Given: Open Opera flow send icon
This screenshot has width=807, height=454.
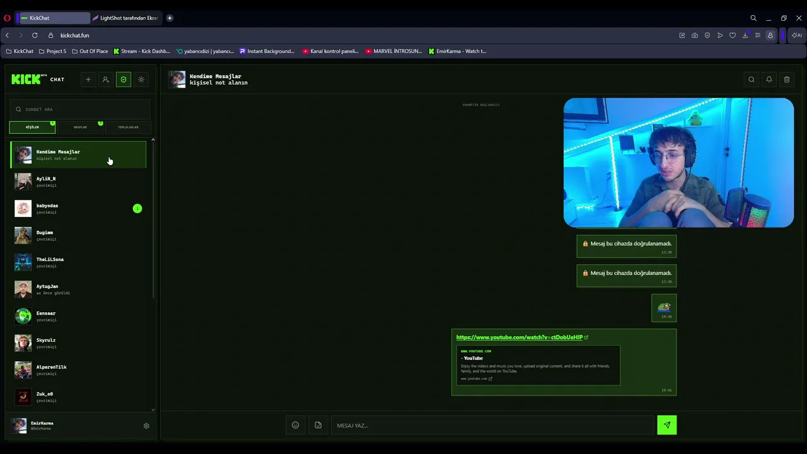Looking at the screenshot, I should pyautogui.click(x=720, y=35).
